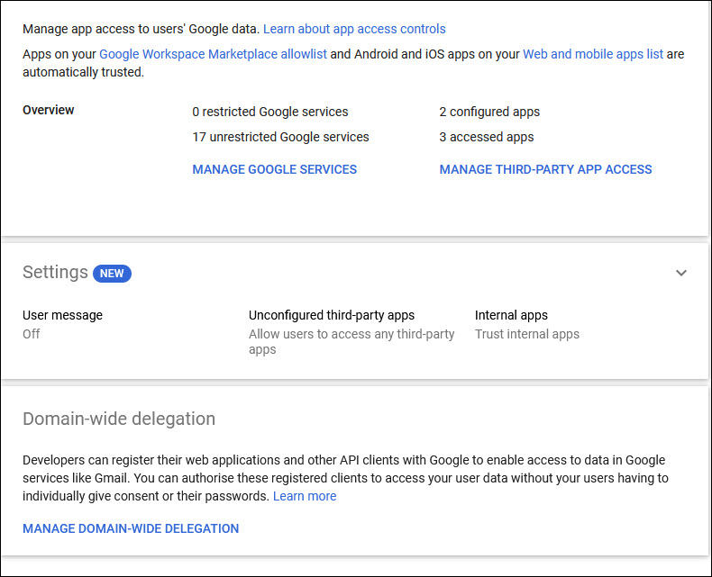Click the 3 accessed apps count

click(x=487, y=137)
